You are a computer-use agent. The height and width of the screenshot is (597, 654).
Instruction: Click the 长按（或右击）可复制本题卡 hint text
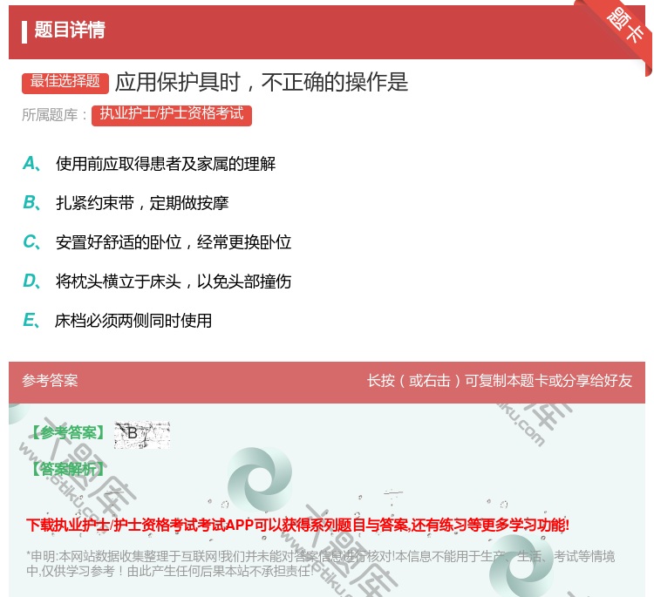500,381
